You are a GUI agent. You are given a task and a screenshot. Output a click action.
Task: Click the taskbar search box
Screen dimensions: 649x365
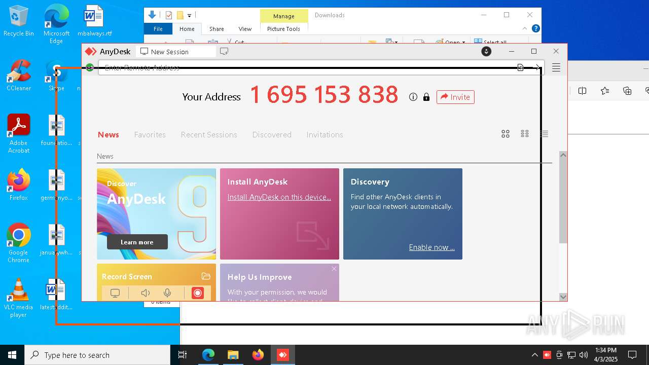point(97,355)
